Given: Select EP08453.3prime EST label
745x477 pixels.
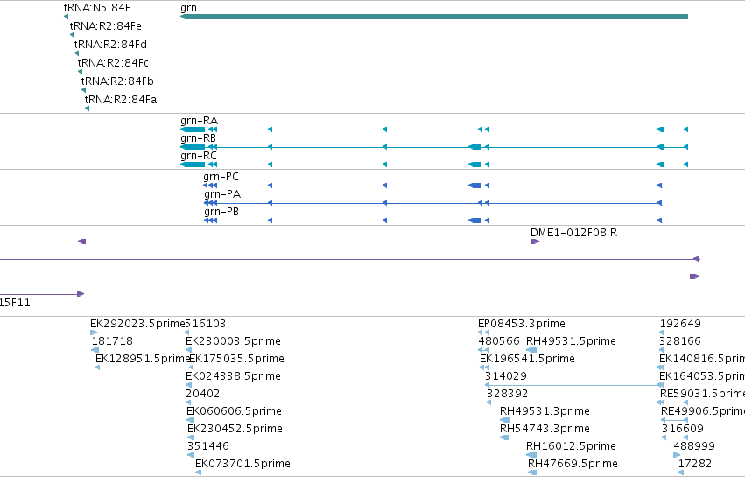Looking at the screenshot, I should (522, 324).
